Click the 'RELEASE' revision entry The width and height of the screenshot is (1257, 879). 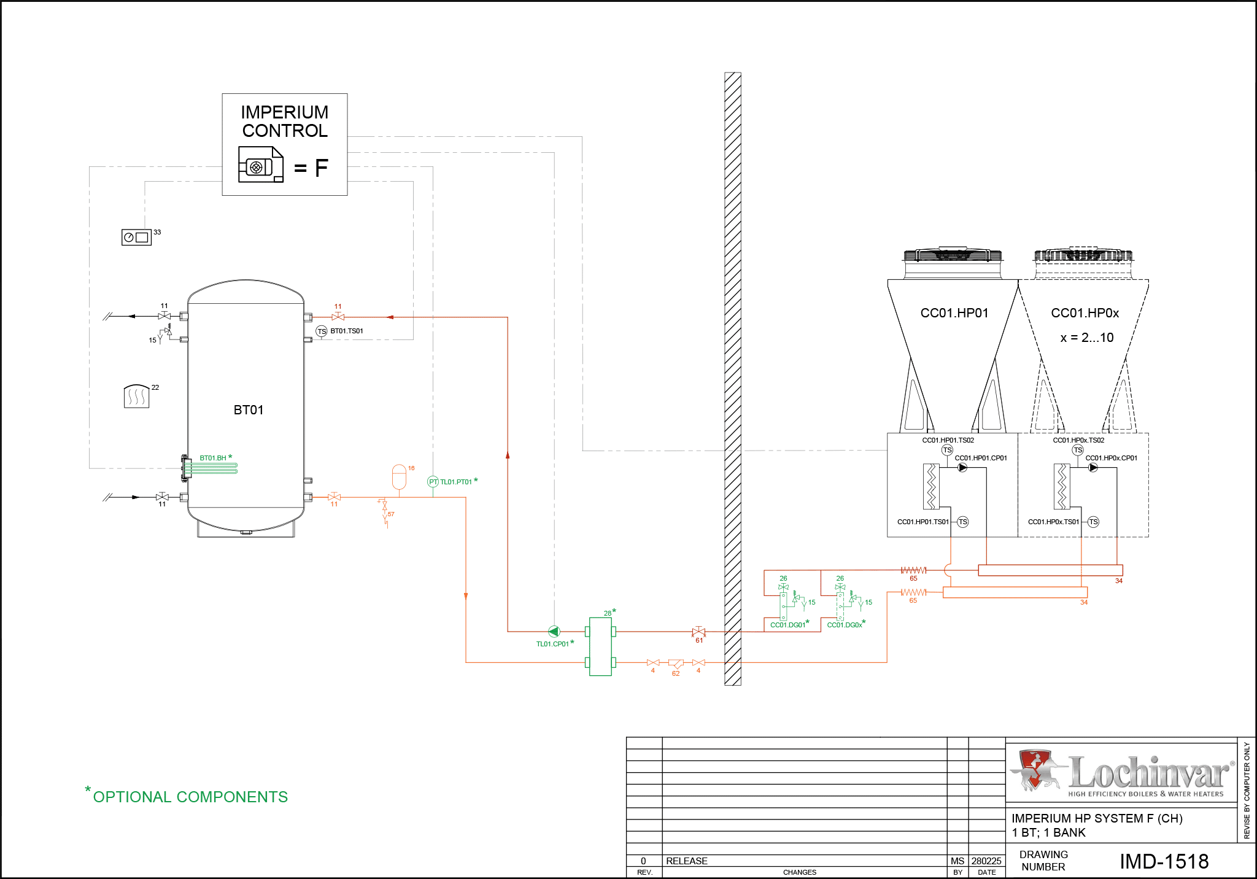(687, 861)
